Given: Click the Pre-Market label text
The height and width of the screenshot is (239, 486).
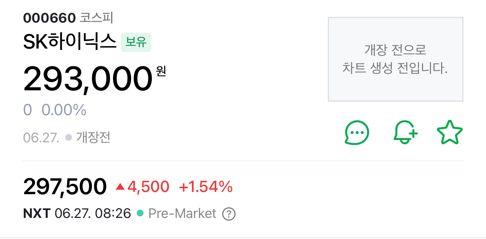Looking at the screenshot, I should click(x=182, y=213).
